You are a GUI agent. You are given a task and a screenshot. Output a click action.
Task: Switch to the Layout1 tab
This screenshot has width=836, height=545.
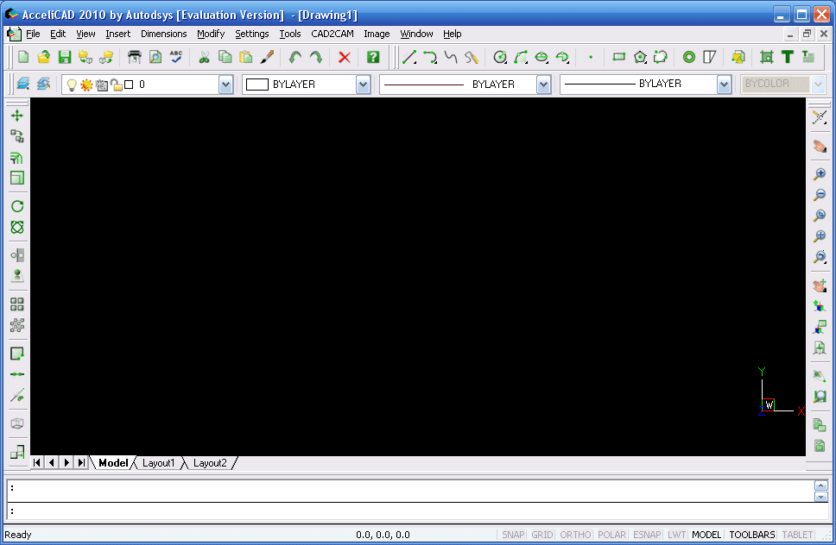[x=158, y=463]
